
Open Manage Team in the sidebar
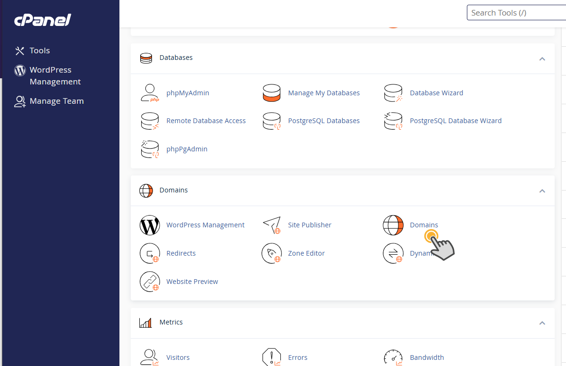click(x=57, y=101)
